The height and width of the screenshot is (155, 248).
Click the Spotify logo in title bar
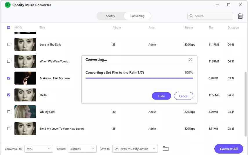8,5
